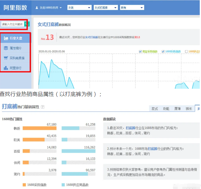
Task: Click the green search magnifier icon
Action: 27,24
